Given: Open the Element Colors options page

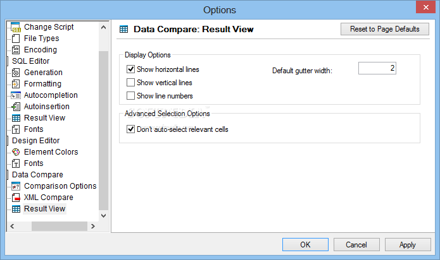Looking at the screenshot, I should click(51, 152).
